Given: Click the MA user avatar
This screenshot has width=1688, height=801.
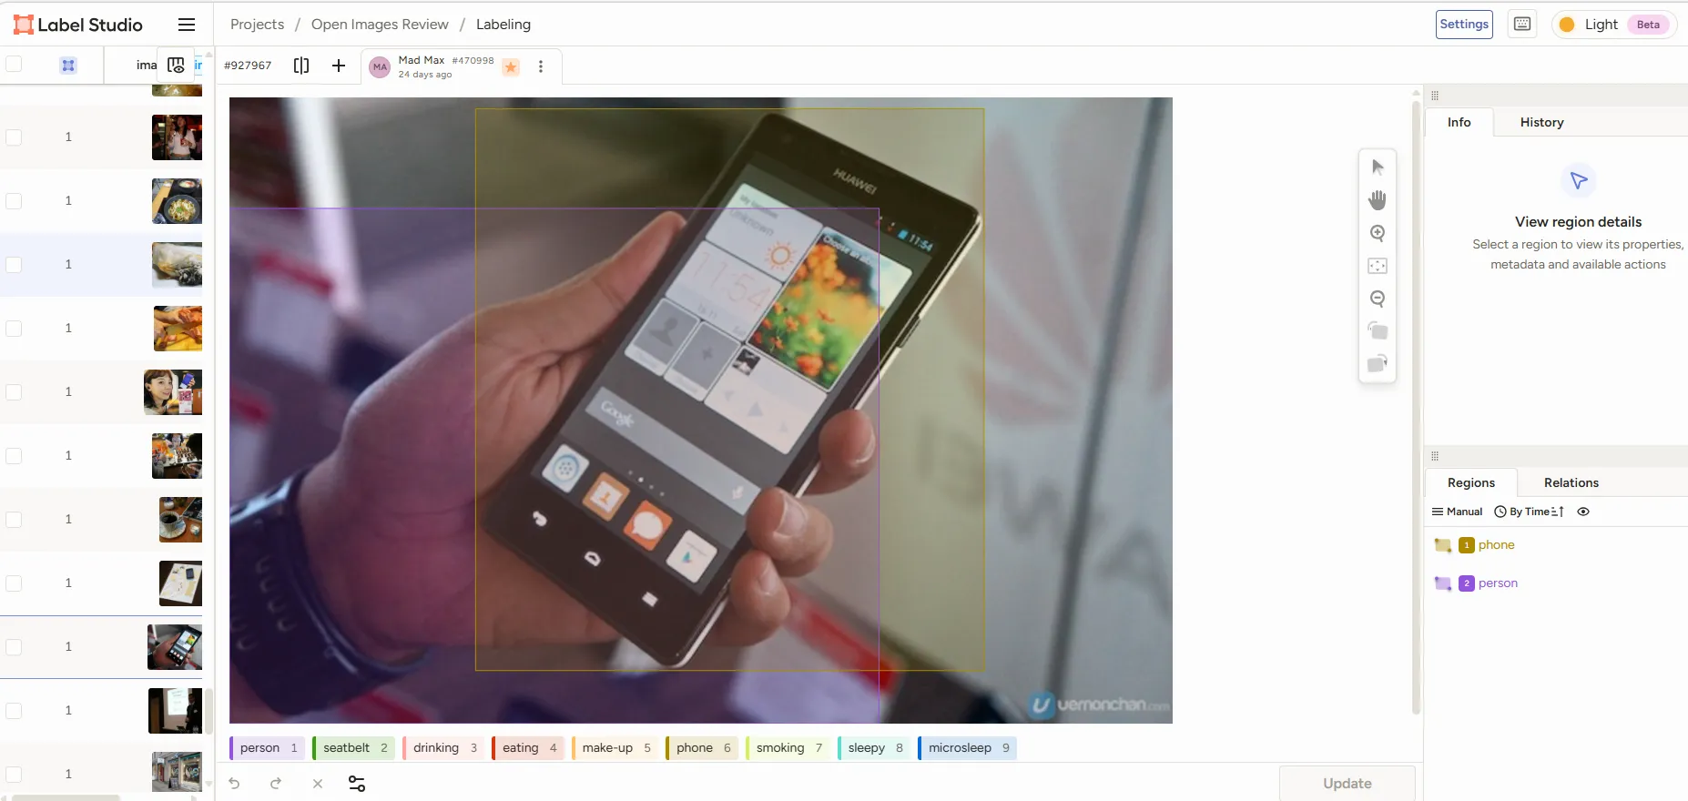Looking at the screenshot, I should [x=380, y=66].
